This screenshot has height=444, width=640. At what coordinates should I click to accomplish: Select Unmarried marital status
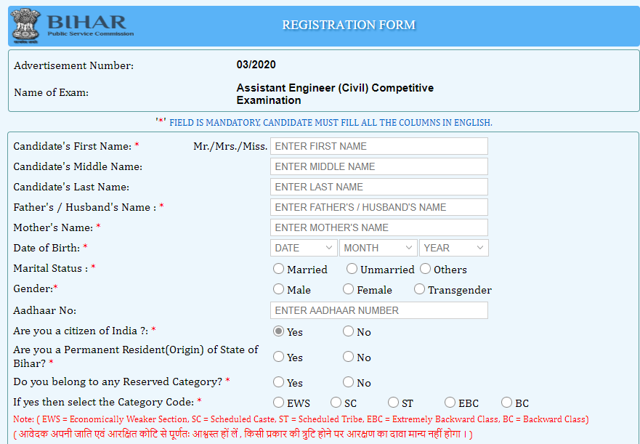click(351, 268)
